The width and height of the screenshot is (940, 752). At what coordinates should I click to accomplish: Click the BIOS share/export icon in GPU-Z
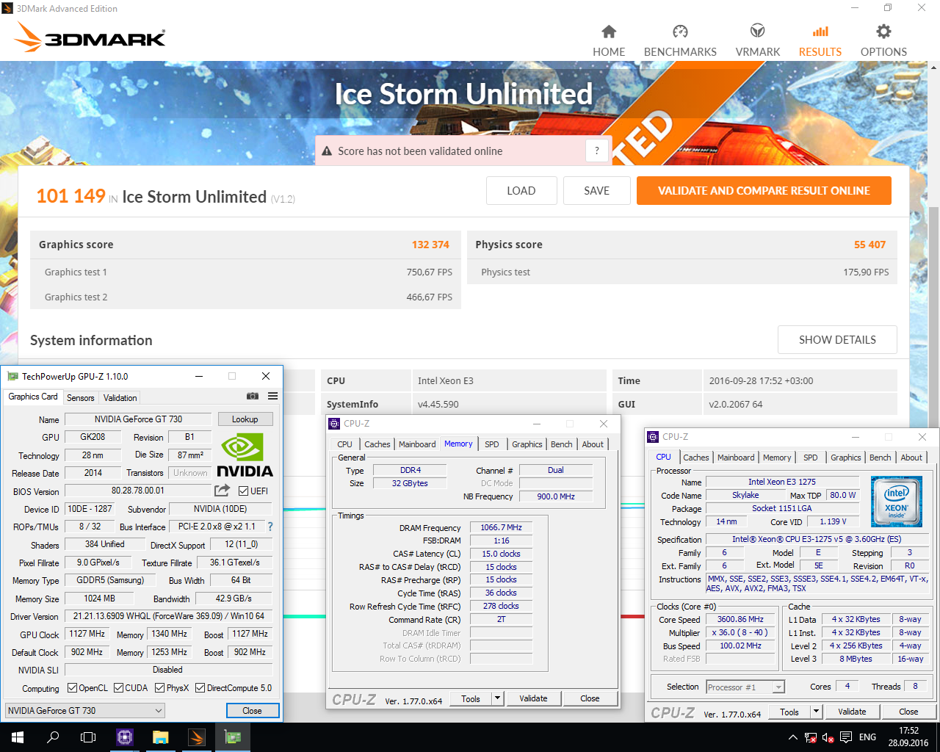tap(222, 490)
